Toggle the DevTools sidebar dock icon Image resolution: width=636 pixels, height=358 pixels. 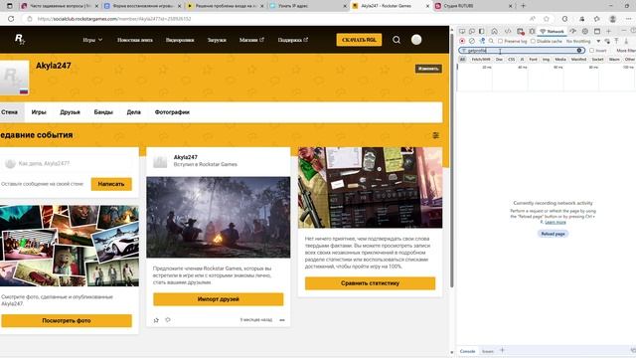click(481, 31)
